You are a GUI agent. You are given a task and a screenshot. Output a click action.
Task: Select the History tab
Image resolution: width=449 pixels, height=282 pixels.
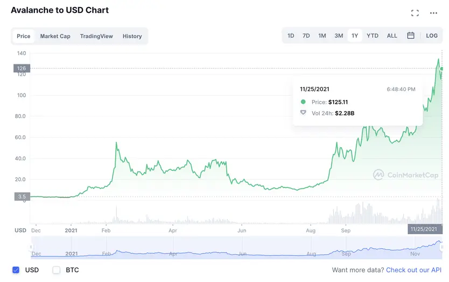click(x=132, y=37)
